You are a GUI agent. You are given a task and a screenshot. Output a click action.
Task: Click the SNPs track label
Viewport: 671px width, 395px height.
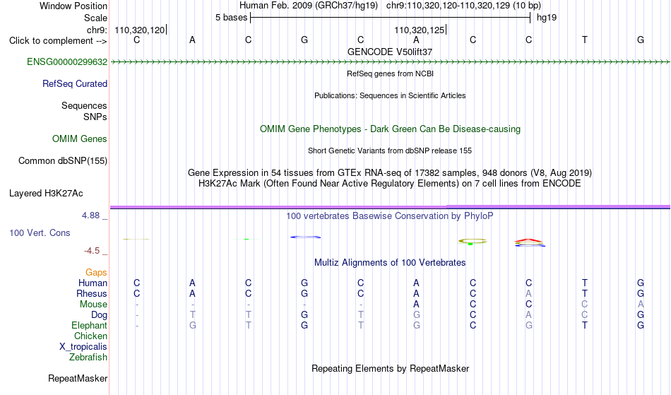95,117
